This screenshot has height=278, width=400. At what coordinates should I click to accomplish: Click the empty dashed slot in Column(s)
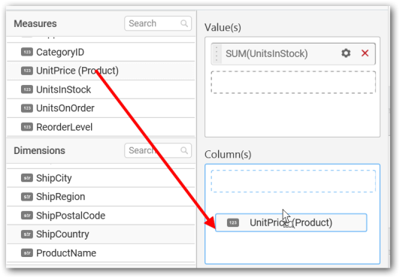[x=293, y=181]
